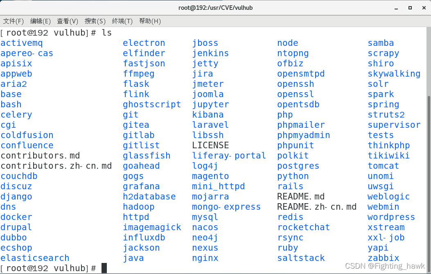This screenshot has height=274, width=431.
Task: Click the 'grafana' directory name
Action: click(x=141, y=186)
